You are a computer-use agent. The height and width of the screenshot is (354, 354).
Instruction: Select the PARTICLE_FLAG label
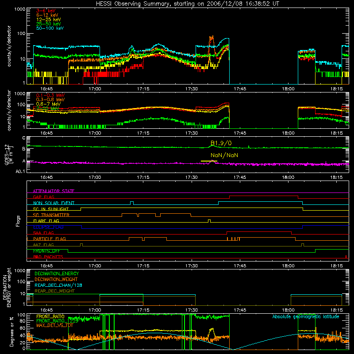coord(50,239)
